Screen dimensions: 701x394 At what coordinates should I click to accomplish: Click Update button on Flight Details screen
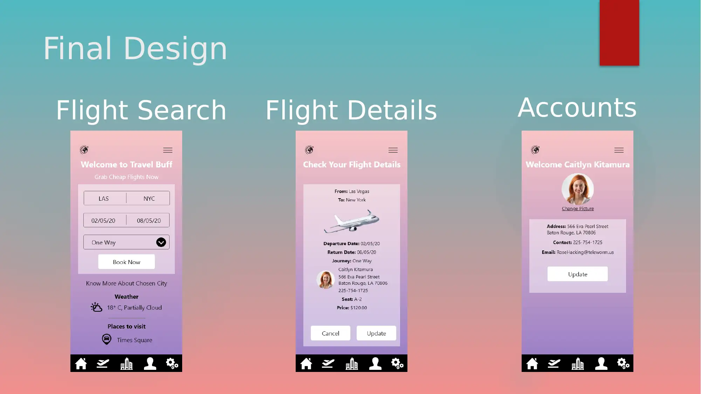click(376, 333)
